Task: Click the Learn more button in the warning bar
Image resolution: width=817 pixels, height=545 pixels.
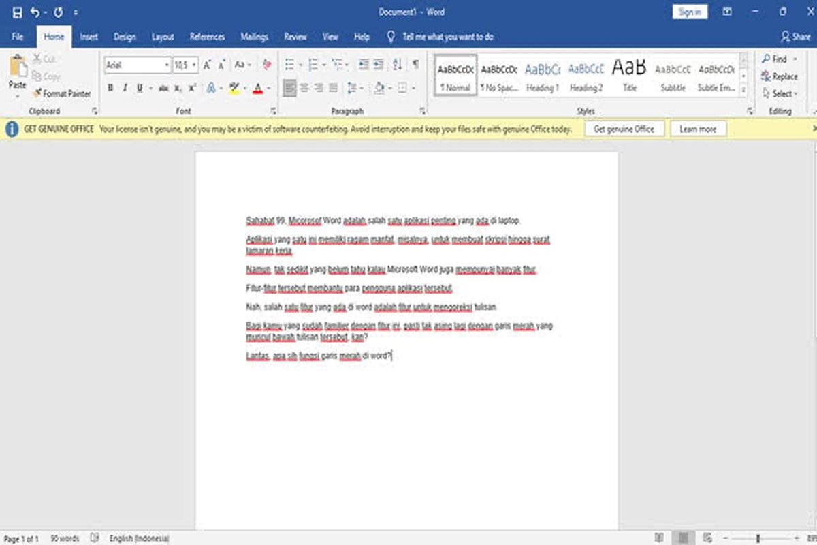Action: tap(698, 128)
